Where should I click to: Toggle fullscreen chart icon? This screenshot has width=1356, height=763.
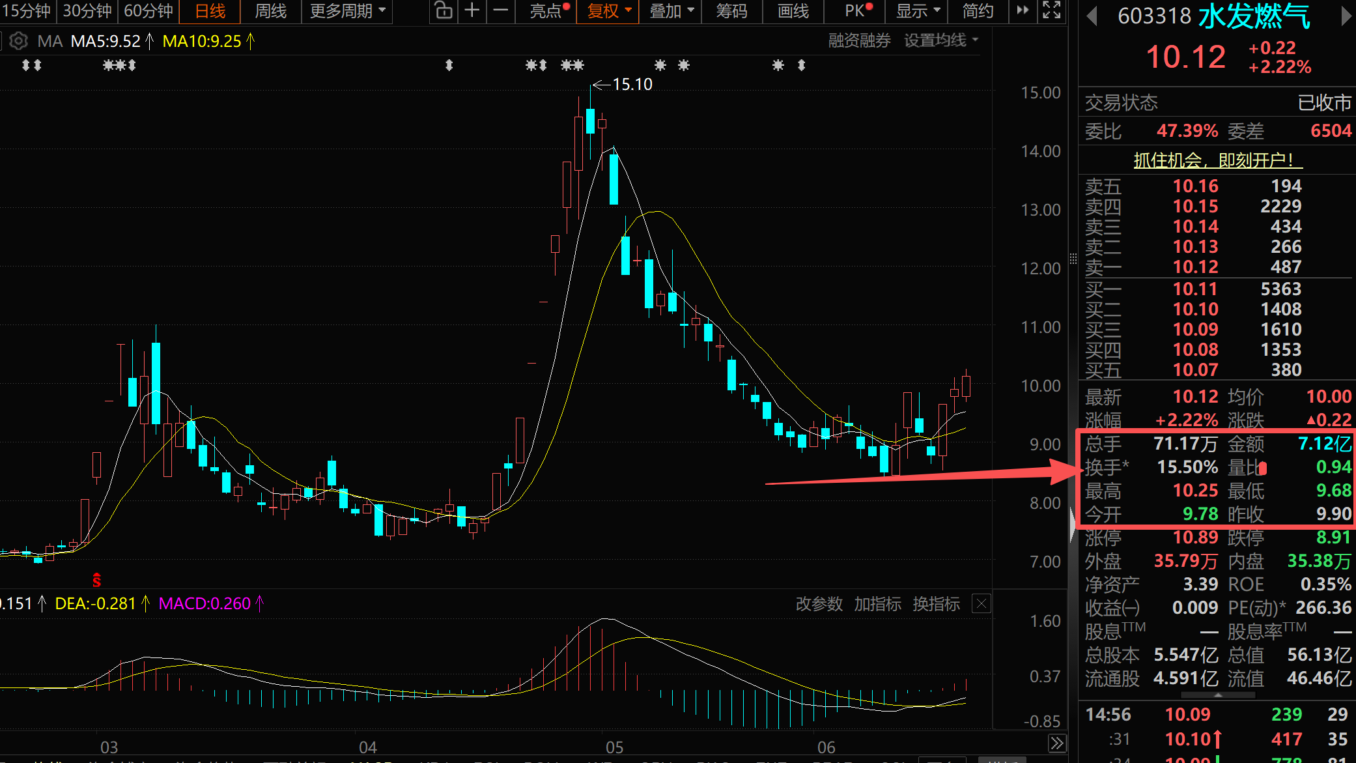tap(1051, 10)
